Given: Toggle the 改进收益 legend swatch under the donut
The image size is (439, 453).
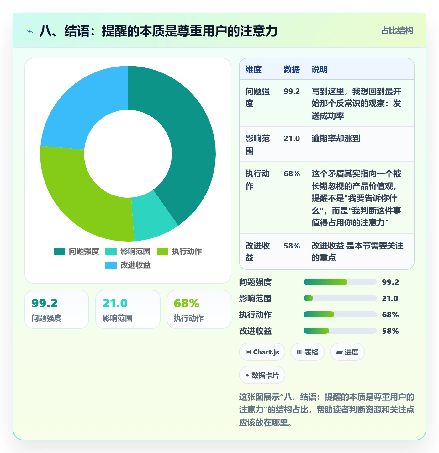Looking at the screenshot, I should tap(111, 265).
